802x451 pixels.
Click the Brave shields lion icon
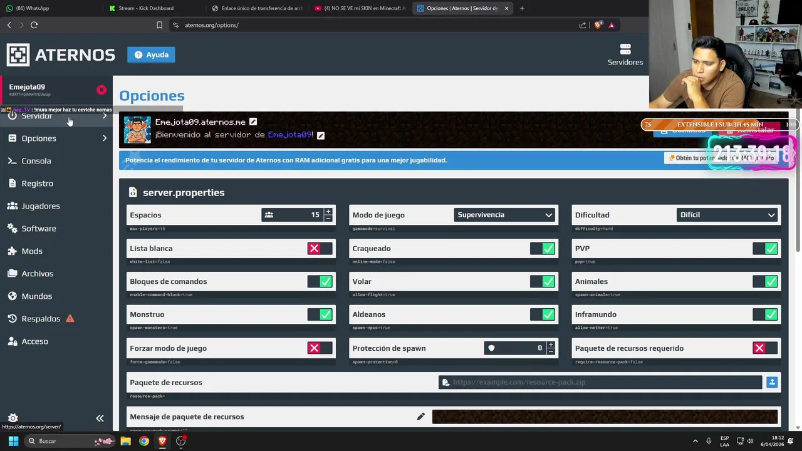click(598, 25)
